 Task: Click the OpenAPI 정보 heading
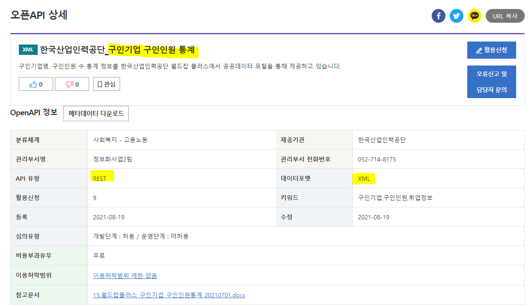point(34,112)
